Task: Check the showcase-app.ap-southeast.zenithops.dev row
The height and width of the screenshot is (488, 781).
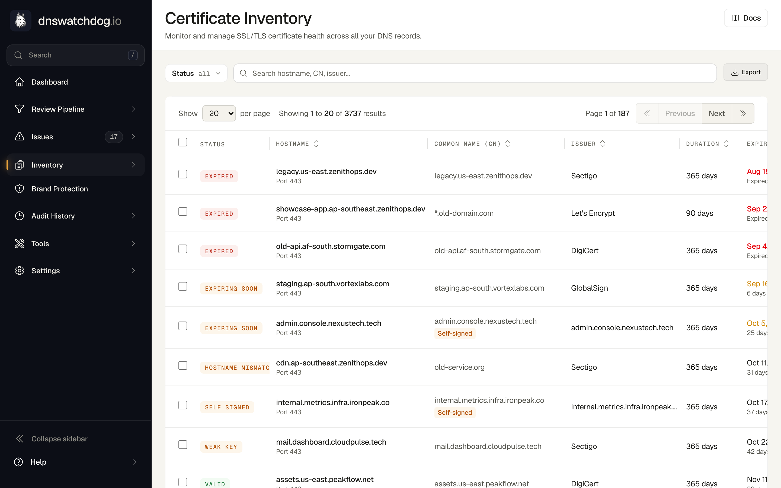Action: click(x=183, y=211)
